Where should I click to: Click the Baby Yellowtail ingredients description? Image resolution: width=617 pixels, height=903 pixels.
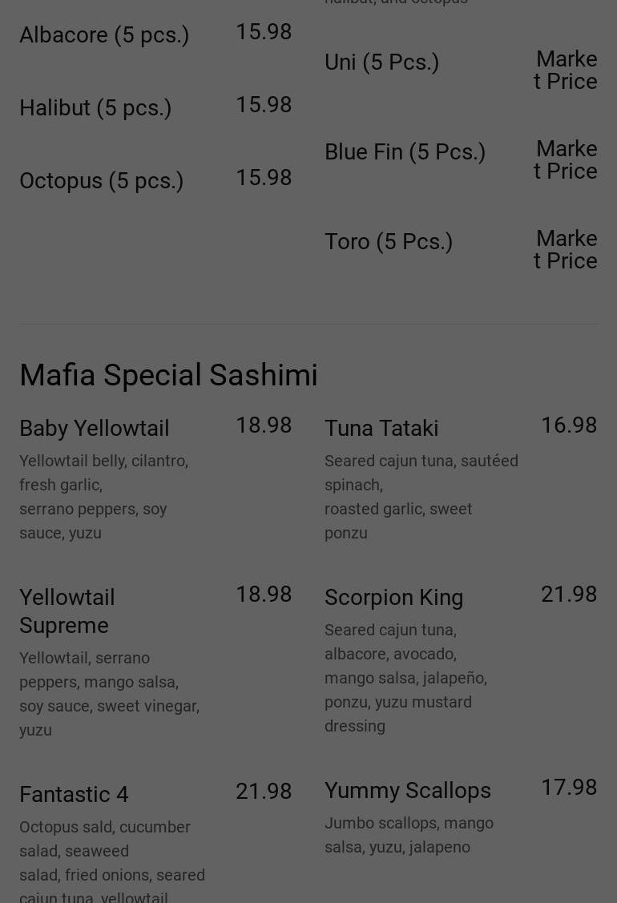(103, 497)
